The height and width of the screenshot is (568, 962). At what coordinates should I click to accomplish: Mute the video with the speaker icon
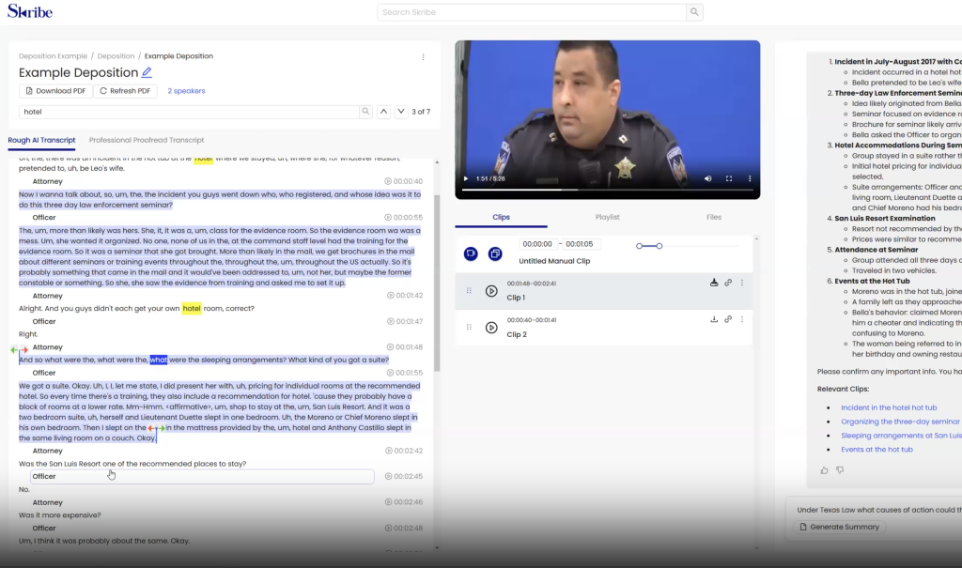709,177
